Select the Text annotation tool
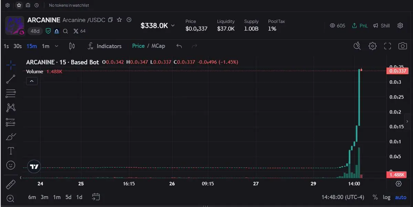413x207 pixels. 11,151
